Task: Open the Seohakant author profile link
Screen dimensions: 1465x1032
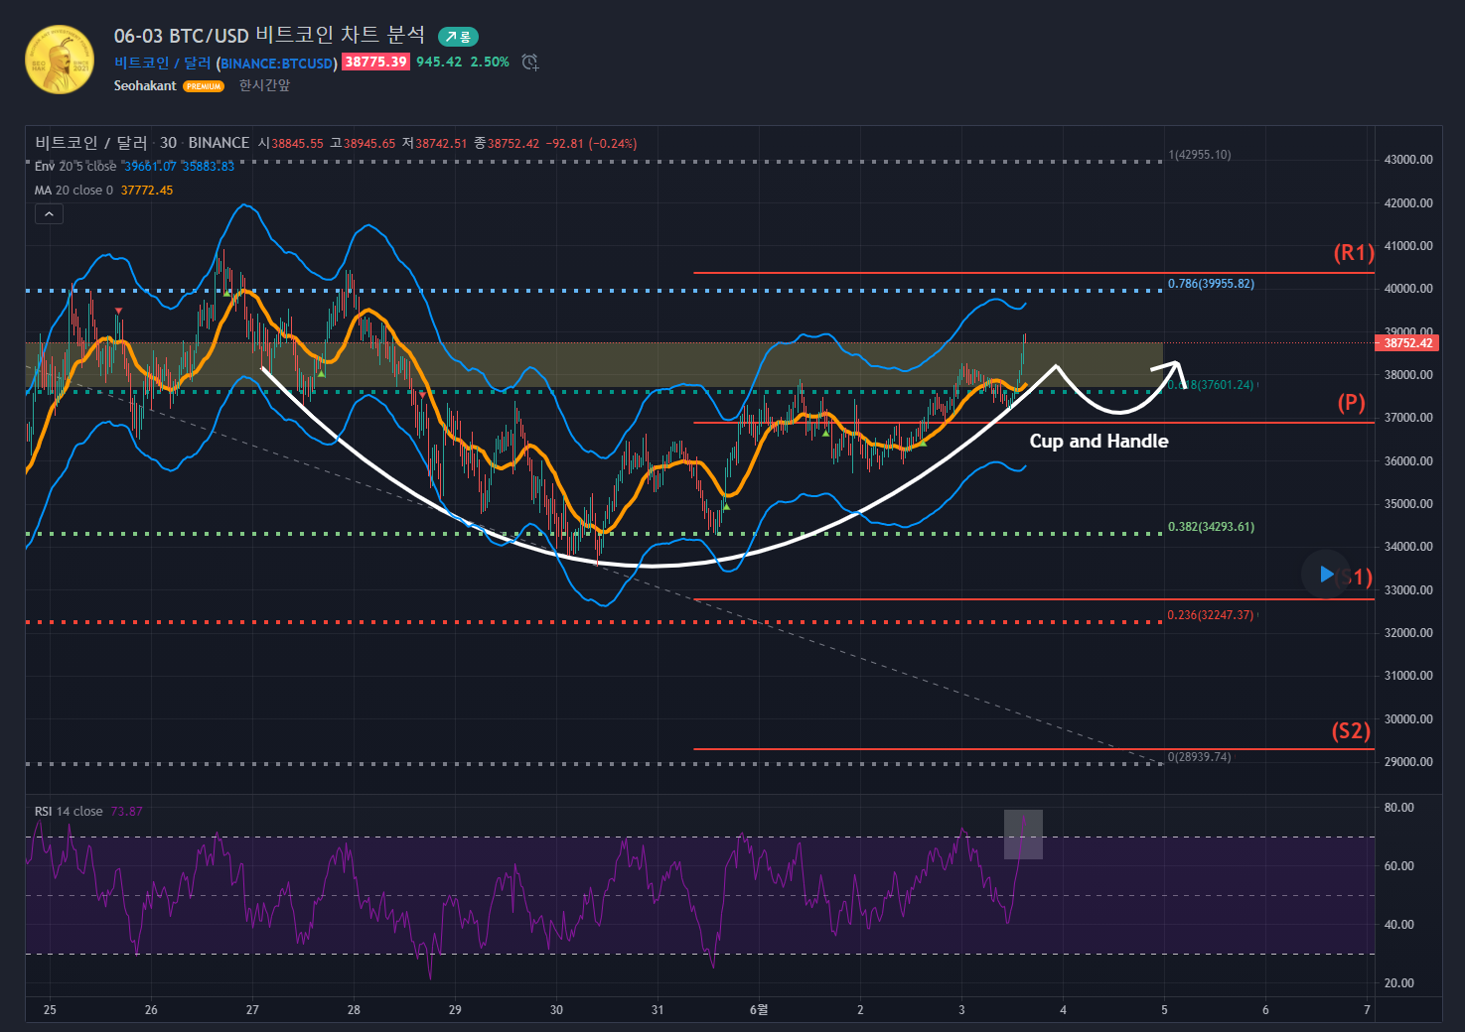Action: click(145, 86)
